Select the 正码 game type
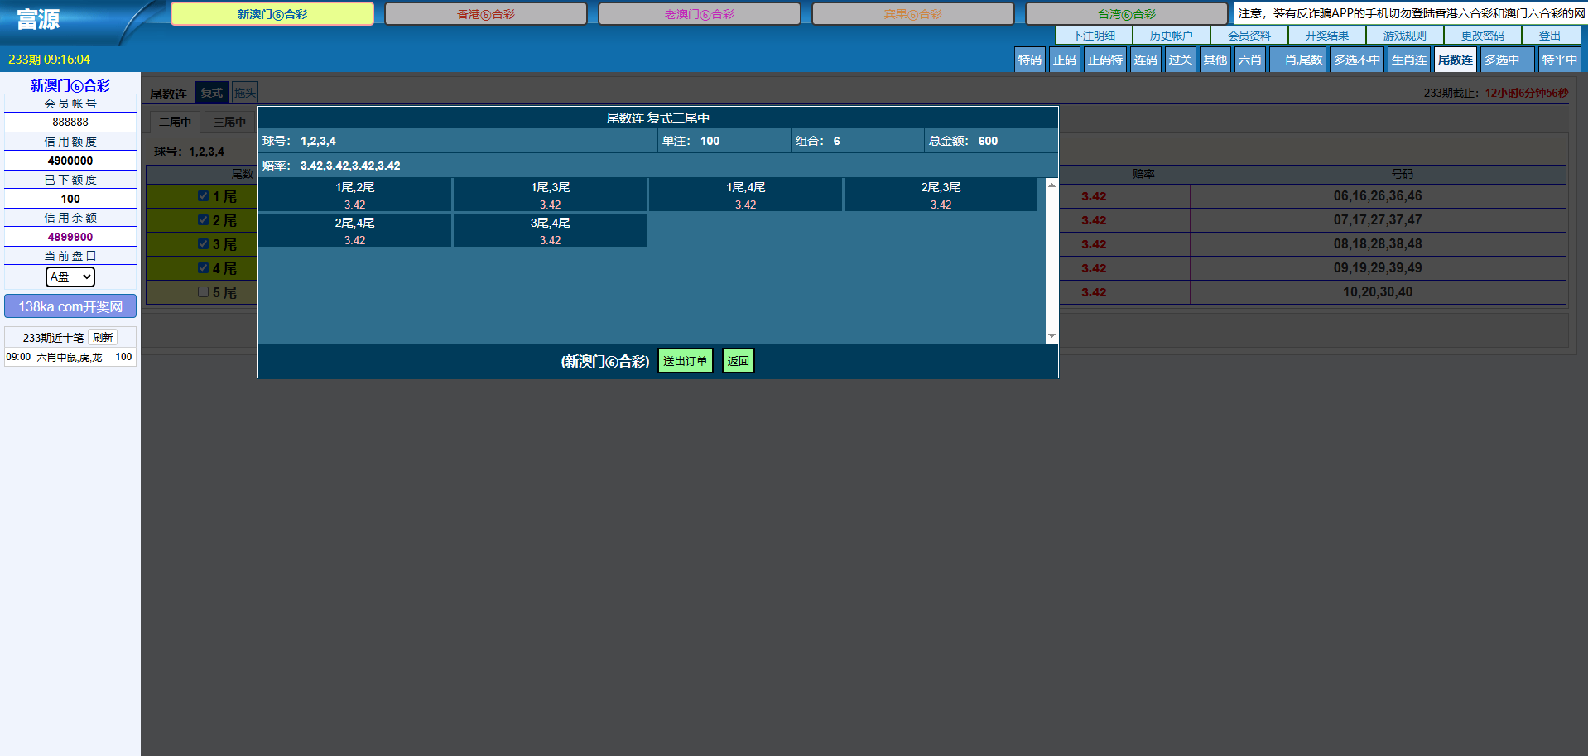This screenshot has width=1588, height=756. pos(1065,60)
